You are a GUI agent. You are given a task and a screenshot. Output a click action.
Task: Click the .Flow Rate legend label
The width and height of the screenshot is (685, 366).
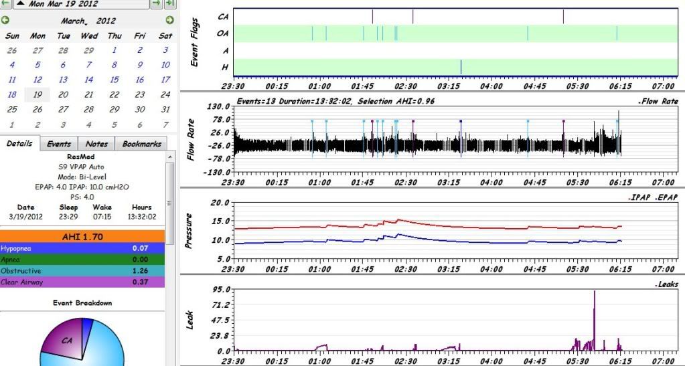tap(658, 101)
